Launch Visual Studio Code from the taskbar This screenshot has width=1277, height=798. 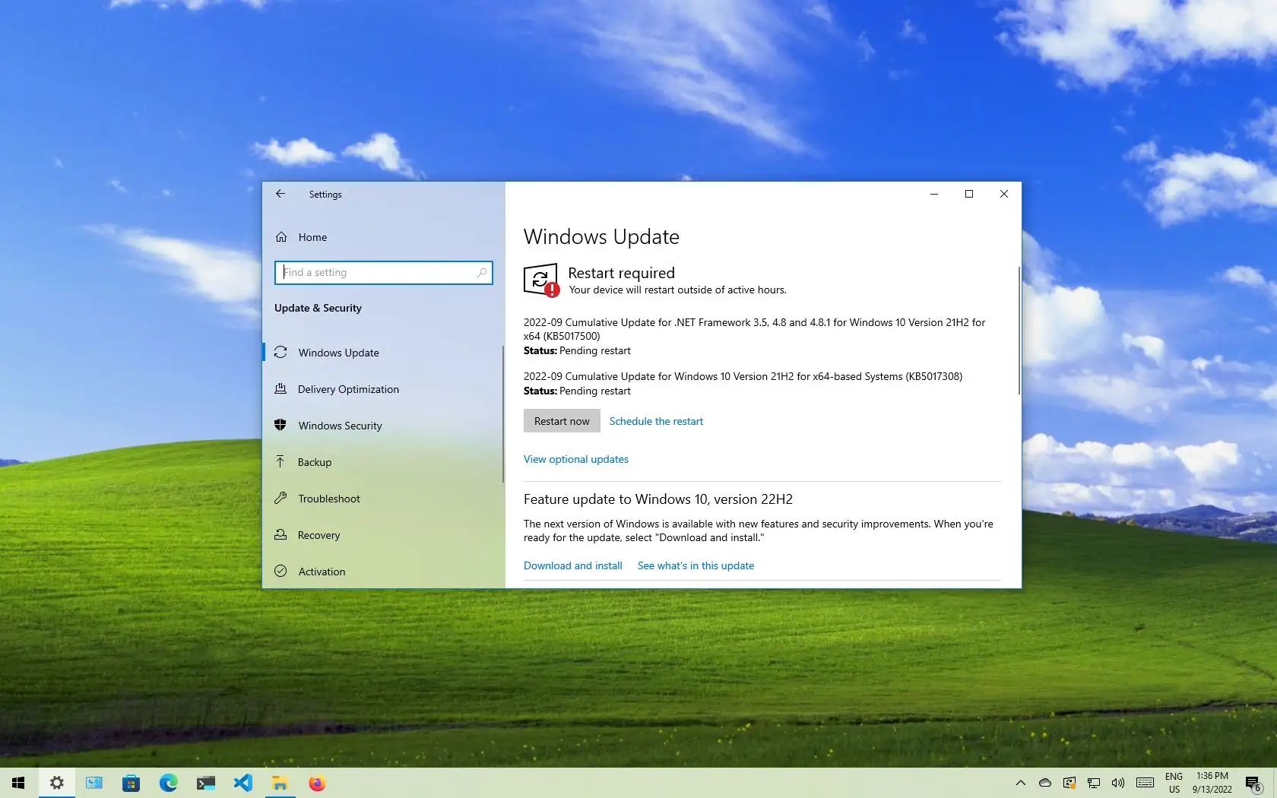point(243,783)
